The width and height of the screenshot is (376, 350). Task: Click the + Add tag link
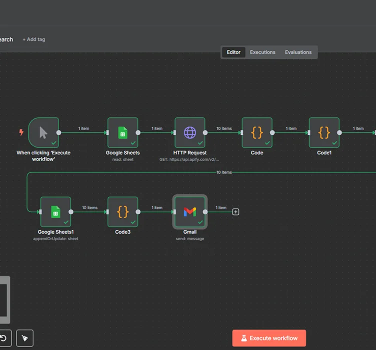tap(33, 39)
